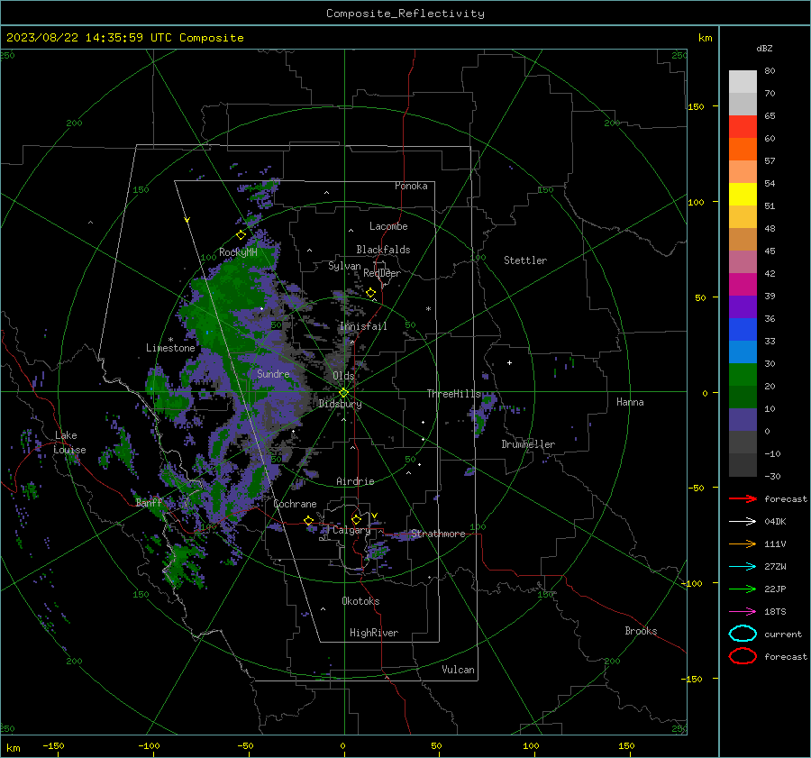Viewport: 811px width, 758px height.
Task: Click the yellow diamond marker near RockyMH
Action: (241, 235)
